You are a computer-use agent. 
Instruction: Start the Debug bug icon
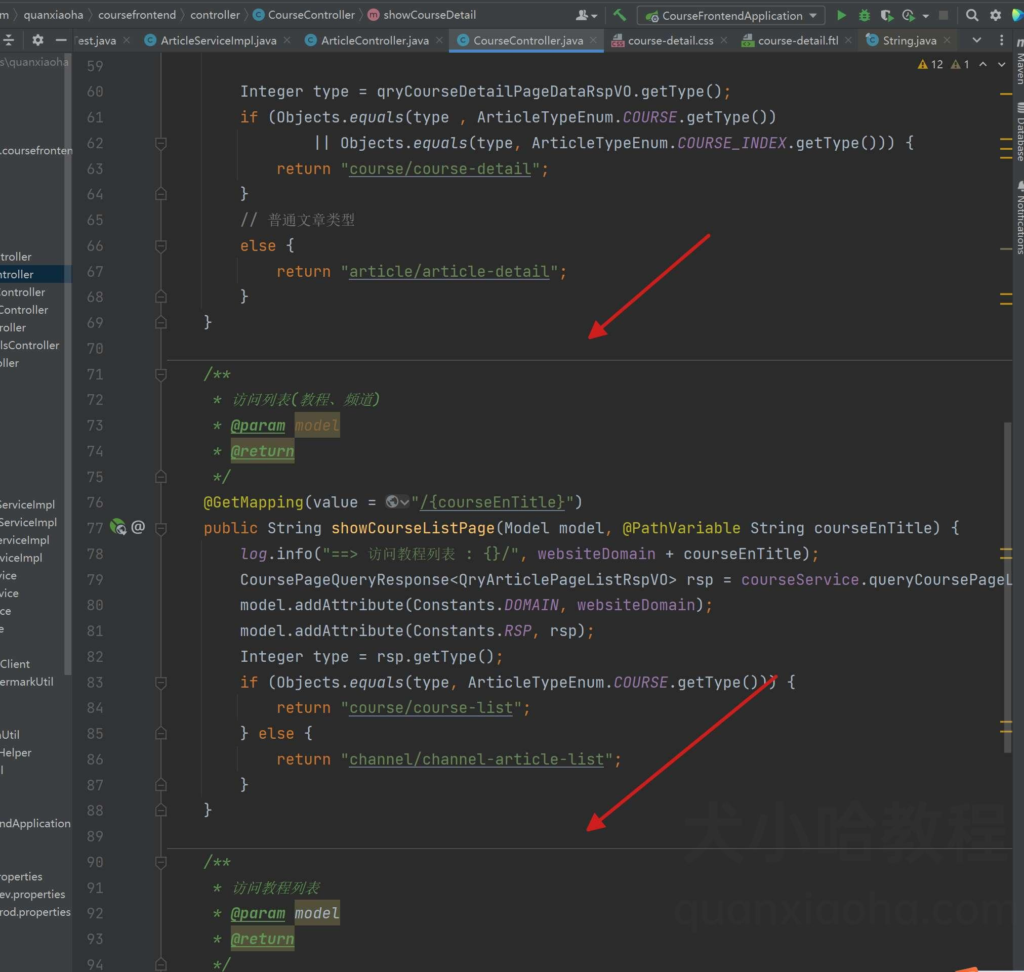(864, 16)
